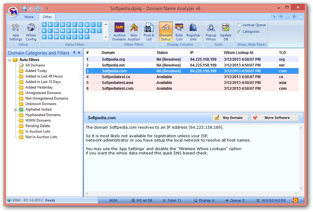
Task: Select WWW Domains filter
Action: pyautogui.click(x=38, y=121)
